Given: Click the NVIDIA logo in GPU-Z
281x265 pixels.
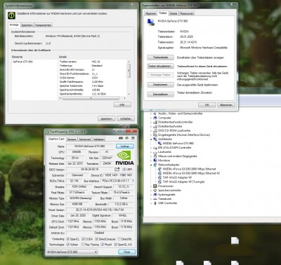Looking at the screenshot, I should (x=124, y=158).
